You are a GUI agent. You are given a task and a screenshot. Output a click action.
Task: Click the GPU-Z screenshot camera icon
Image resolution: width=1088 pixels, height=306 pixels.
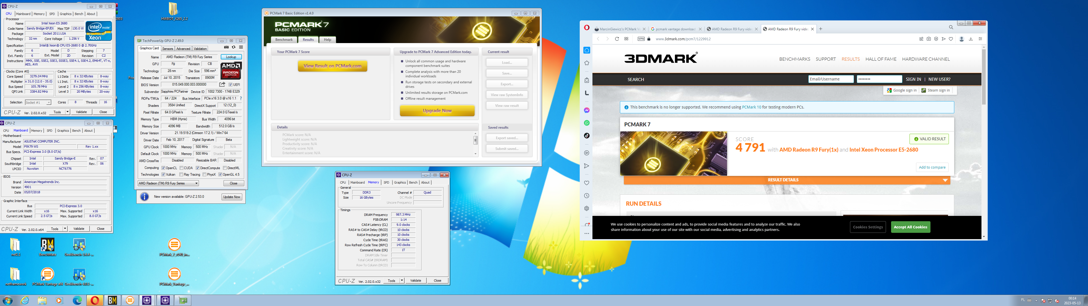point(226,47)
